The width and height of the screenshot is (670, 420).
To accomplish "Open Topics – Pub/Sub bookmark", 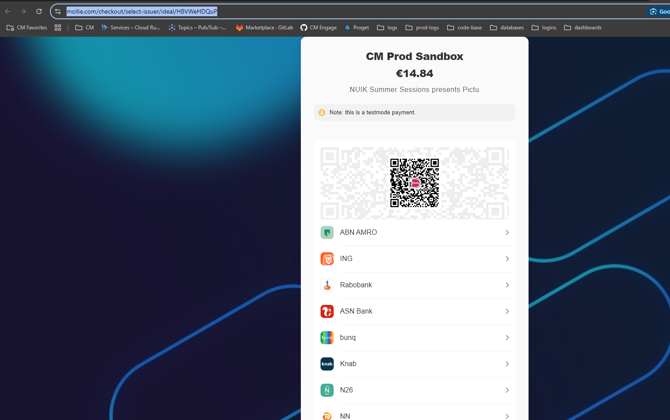I will point(197,28).
